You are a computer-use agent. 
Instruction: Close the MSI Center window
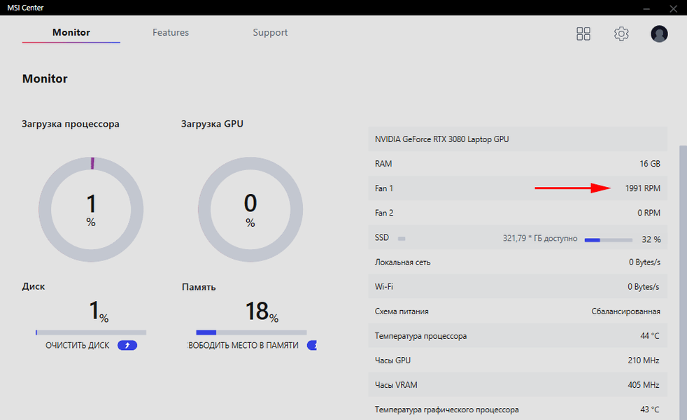pos(672,8)
